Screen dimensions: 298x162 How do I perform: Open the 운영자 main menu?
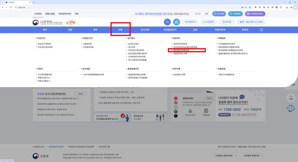click(245, 30)
